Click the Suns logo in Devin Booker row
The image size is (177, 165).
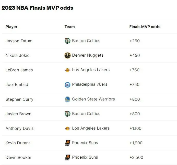[x=67, y=157]
